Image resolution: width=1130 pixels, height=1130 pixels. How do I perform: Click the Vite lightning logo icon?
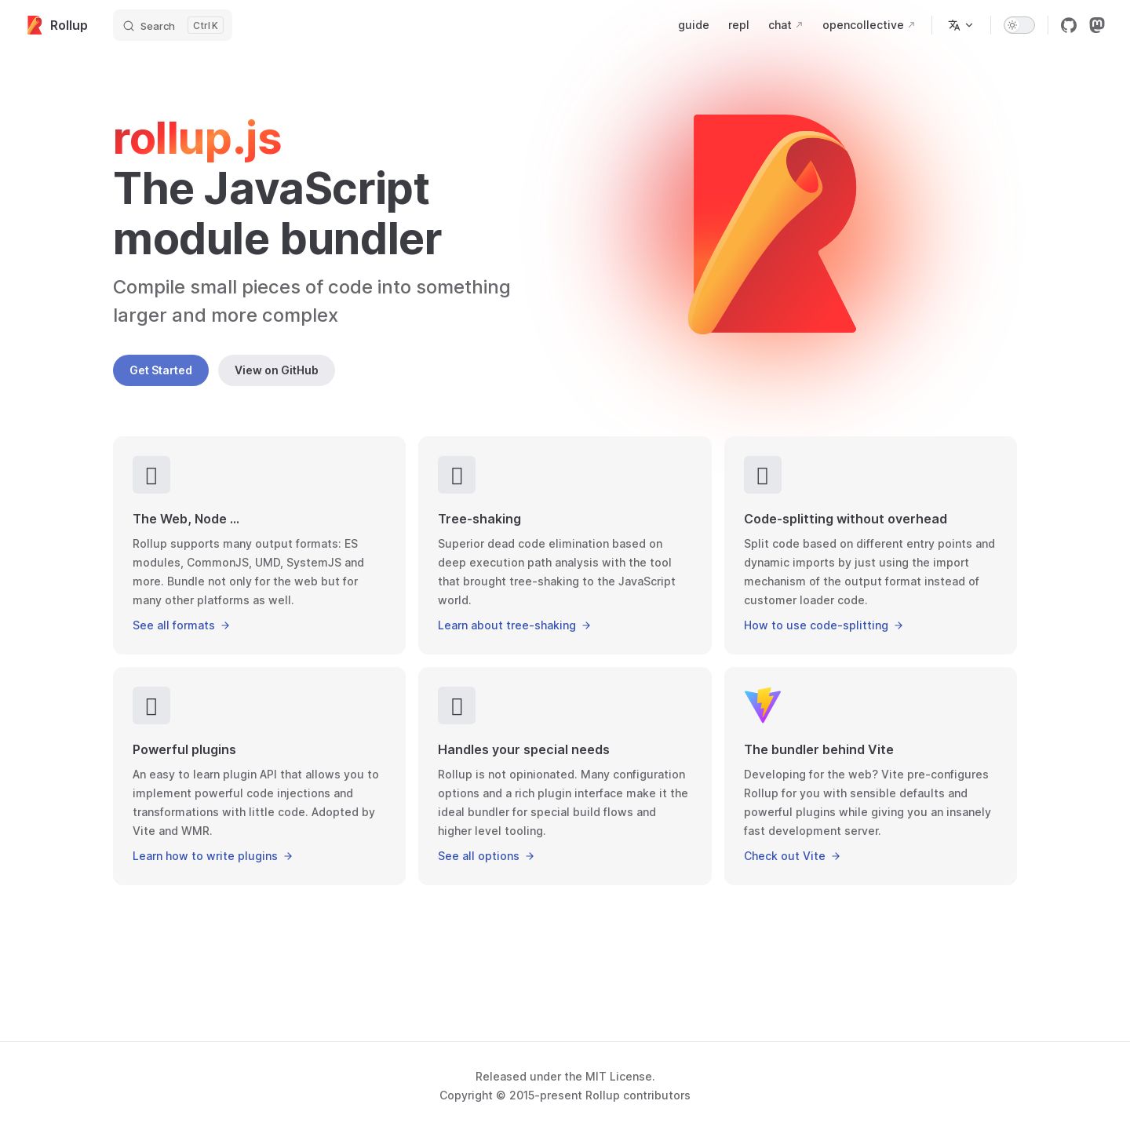tap(763, 705)
